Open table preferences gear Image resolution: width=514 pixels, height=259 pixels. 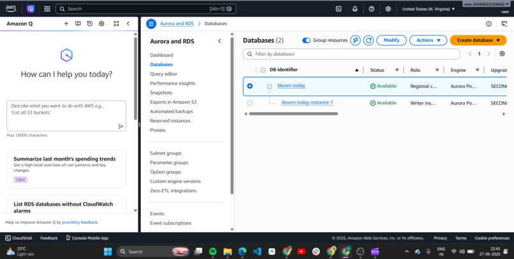502,53
